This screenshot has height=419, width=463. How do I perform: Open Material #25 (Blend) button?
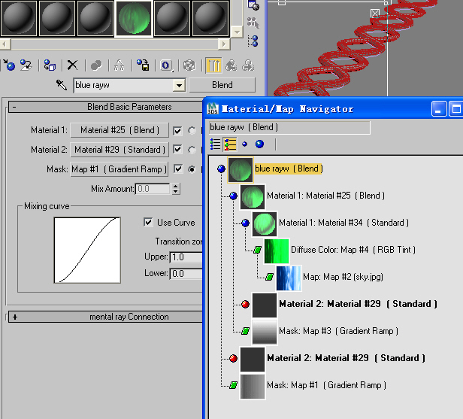[120, 130]
